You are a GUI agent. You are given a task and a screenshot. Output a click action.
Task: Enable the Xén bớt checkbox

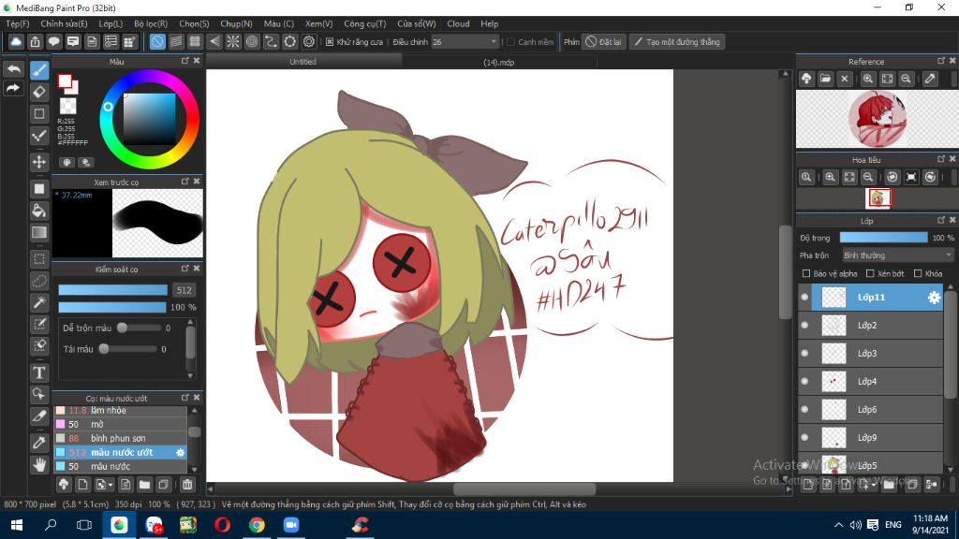coord(870,274)
